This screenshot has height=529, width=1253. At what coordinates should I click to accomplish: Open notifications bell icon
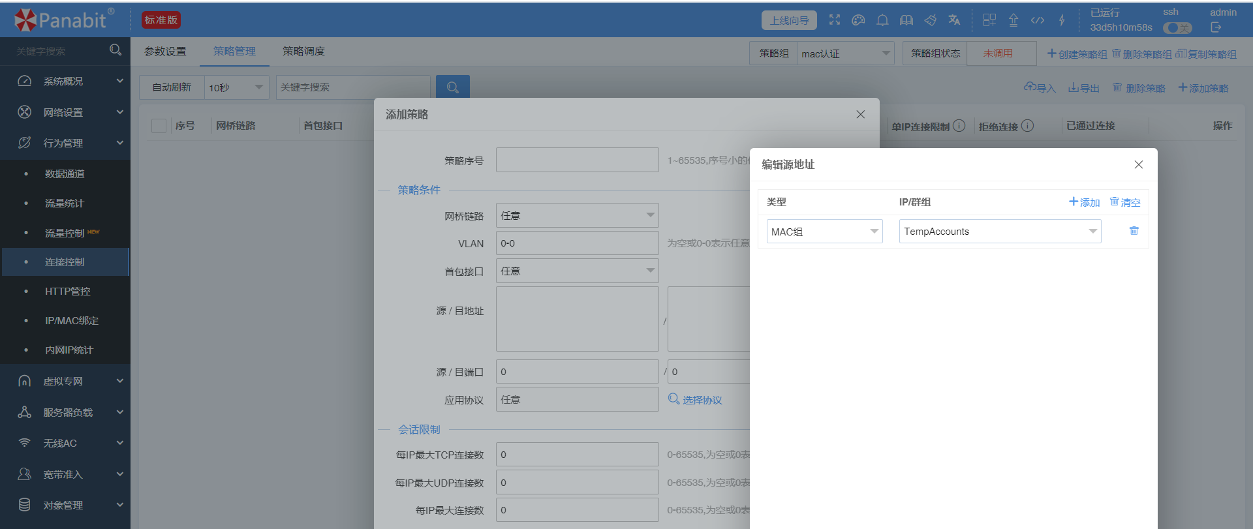pos(882,20)
